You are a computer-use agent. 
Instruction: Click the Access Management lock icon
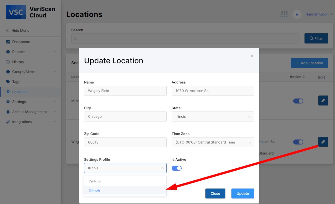(8, 112)
